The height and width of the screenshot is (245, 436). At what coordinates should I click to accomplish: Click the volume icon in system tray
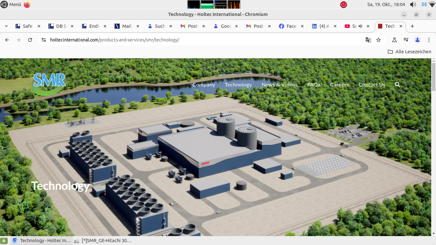(x=413, y=4)
